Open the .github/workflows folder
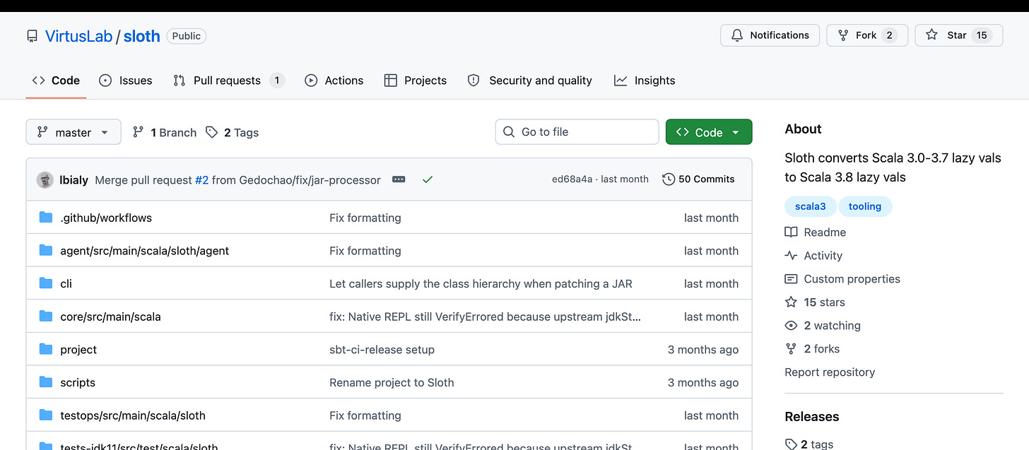The height and width of the screenshot is (450, 1029). [106, 218]
